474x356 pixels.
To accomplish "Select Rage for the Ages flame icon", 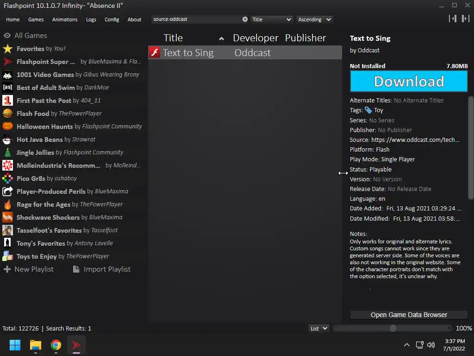I will (x=7, y=204).
